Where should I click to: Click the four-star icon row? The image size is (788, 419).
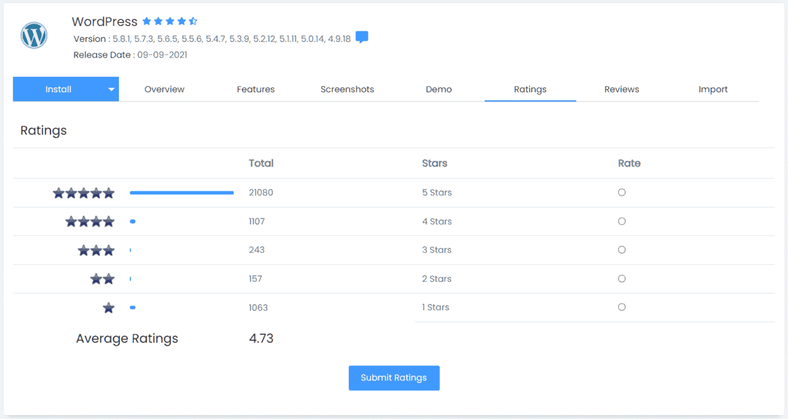pos(90,222)
